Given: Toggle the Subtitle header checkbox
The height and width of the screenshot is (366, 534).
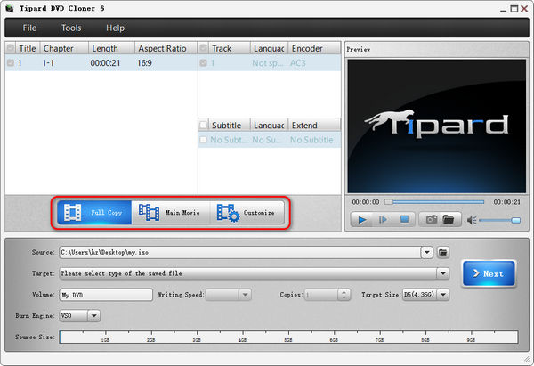Looking at the screenshot, I should [x=203, y=125].
